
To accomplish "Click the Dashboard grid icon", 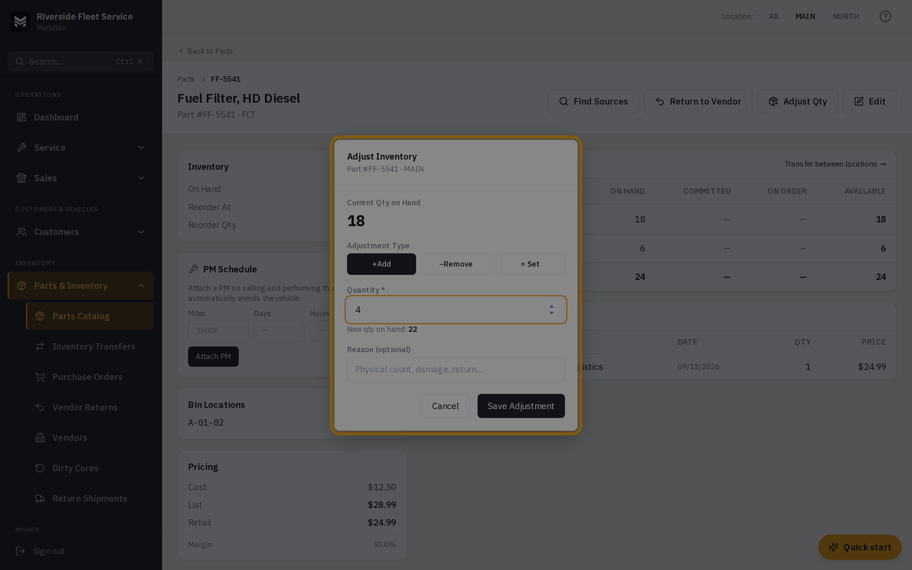I will (x=22, y=117).
